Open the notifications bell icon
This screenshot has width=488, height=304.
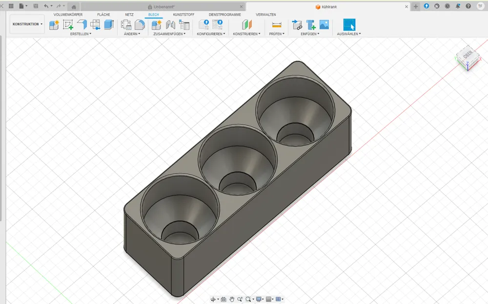point(458,6)
